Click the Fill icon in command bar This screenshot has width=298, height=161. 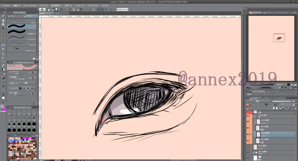[78, 9]
